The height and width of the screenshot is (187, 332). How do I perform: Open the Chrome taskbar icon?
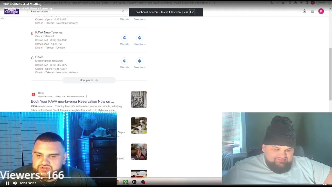[118, 182]
